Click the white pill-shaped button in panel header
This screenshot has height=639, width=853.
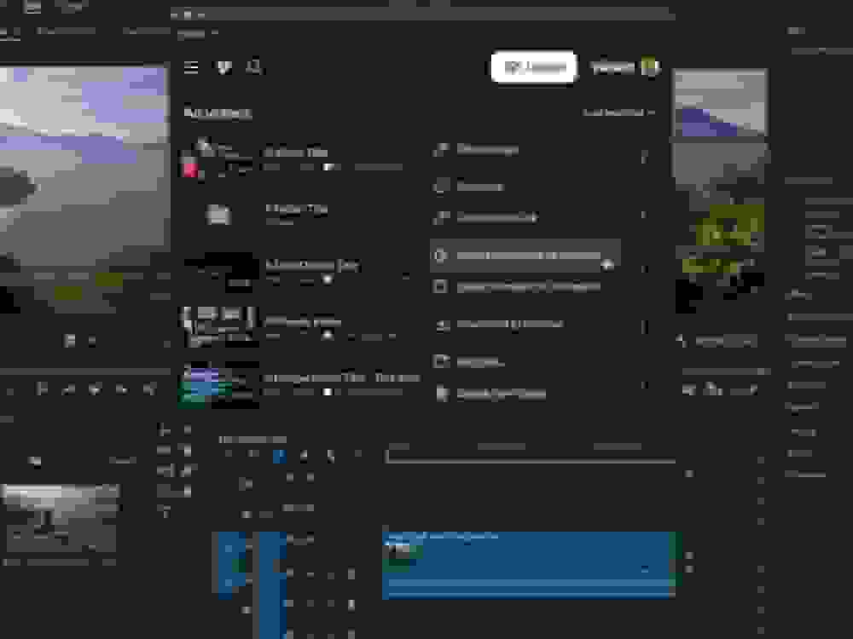534,67
